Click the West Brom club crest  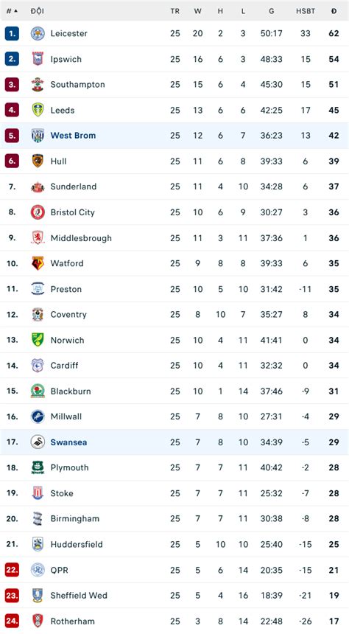pos(38,136)
